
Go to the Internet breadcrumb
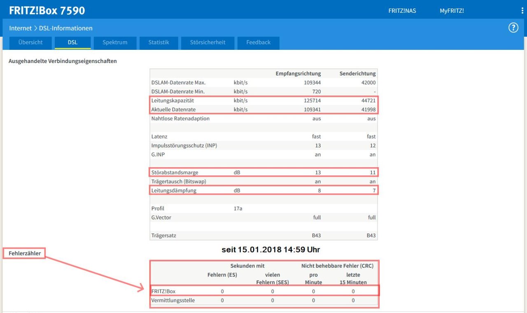[x=20, y=28]
